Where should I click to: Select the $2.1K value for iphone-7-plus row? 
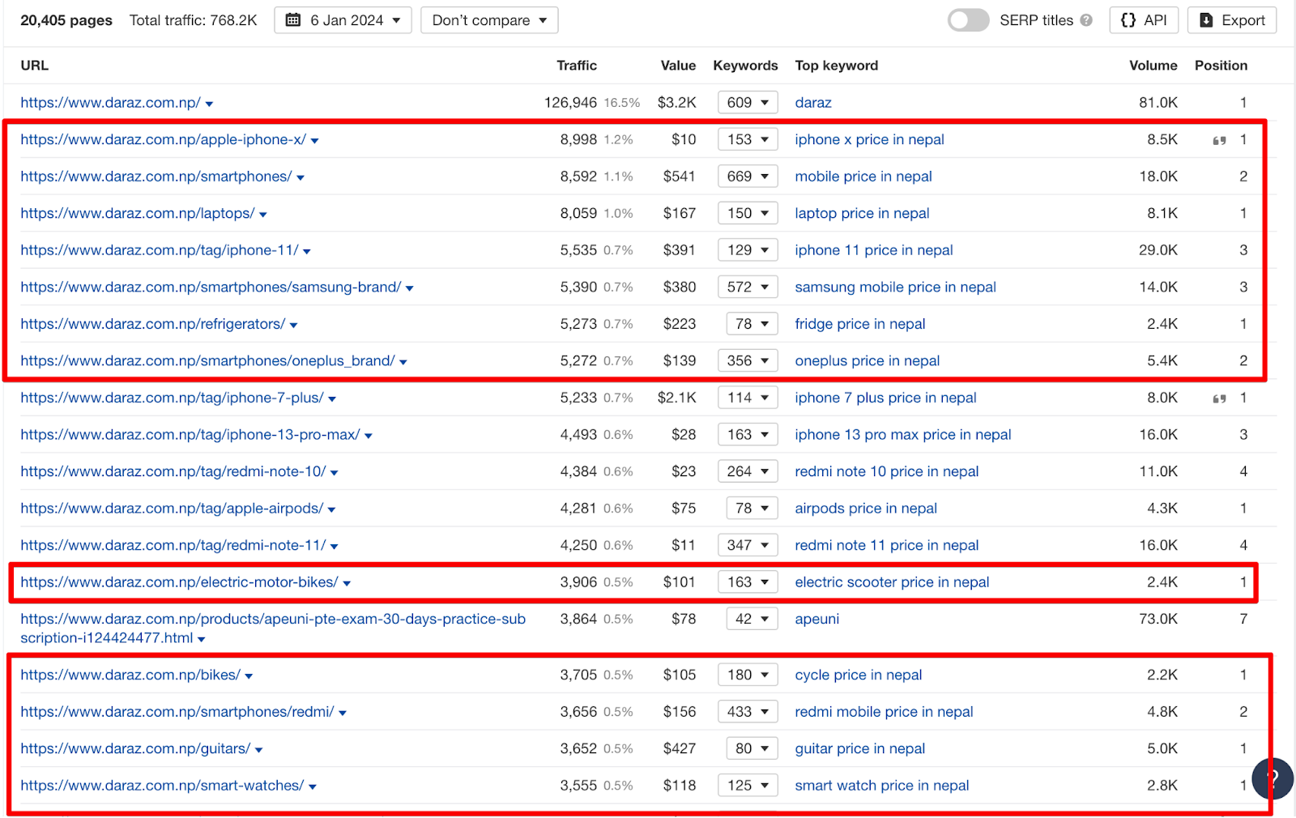pos(676,398)
